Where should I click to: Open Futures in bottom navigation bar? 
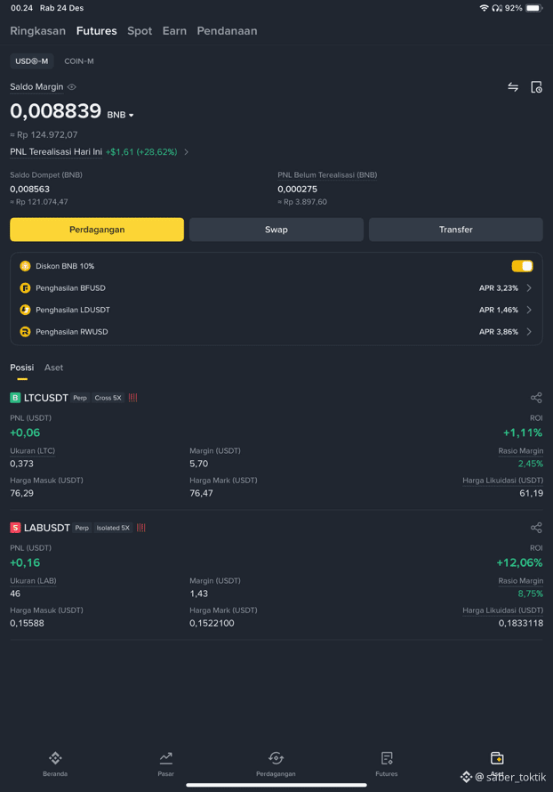coord(387,763)
